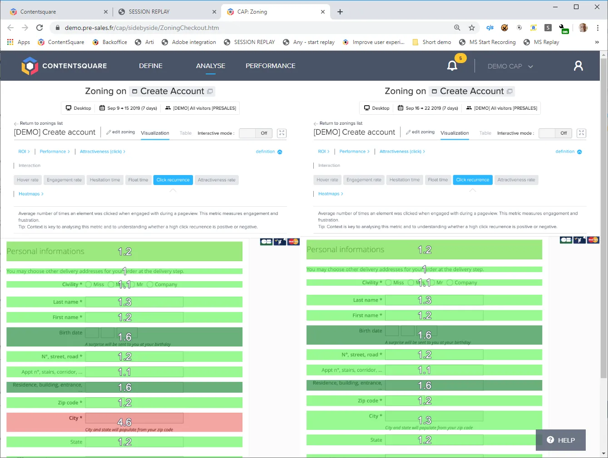This screenshot has width=608, height=458.
Task: Open the PERFORMANCE menu
Action: pos(270,66)
